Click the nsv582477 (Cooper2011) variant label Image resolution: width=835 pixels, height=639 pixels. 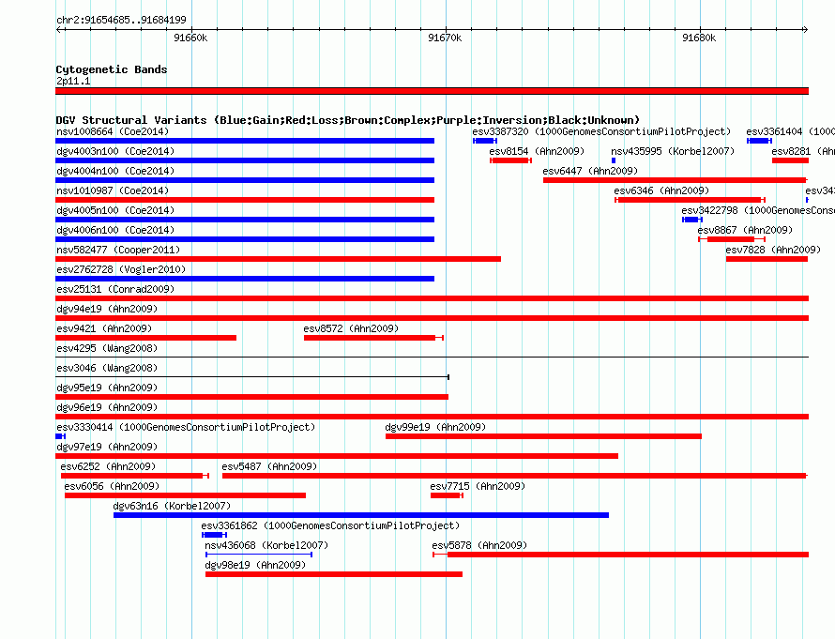[118, 250]
